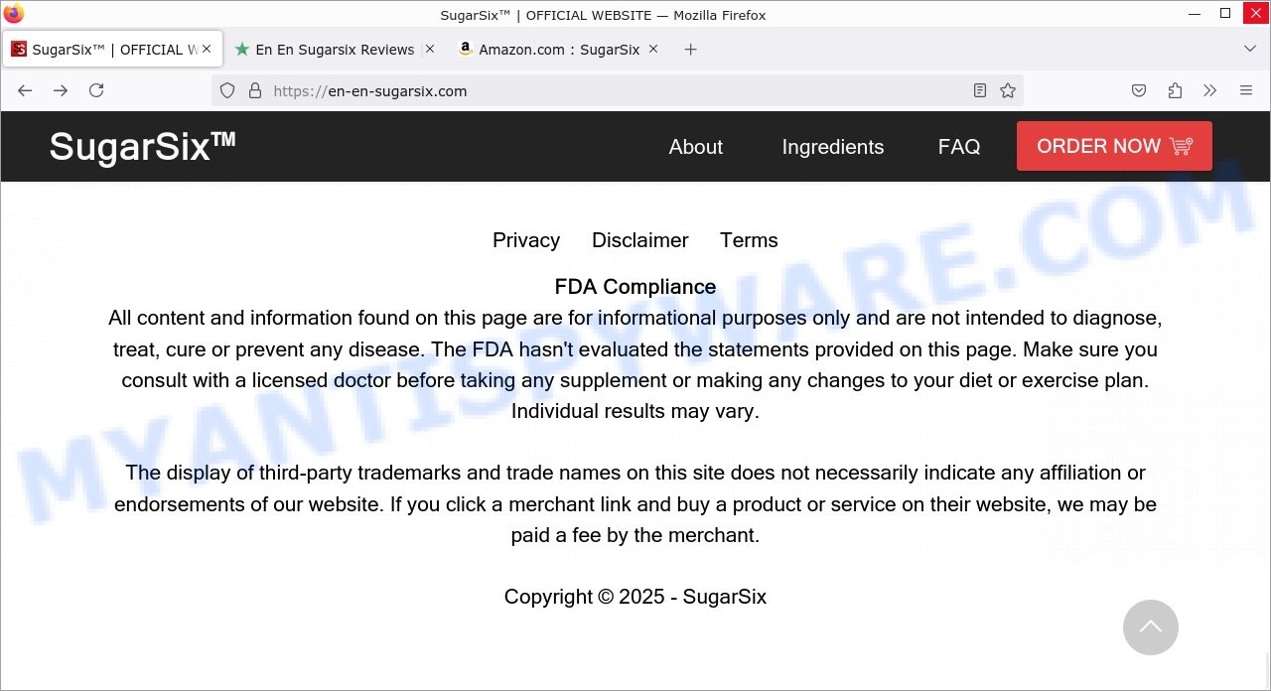Go forward one page
Viewport: 1271px width, 691px height.
click(x=61, y=90)
